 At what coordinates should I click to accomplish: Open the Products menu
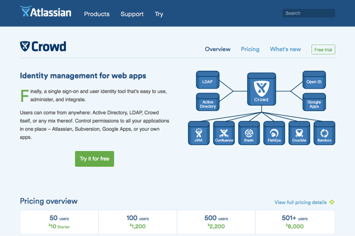96,14
